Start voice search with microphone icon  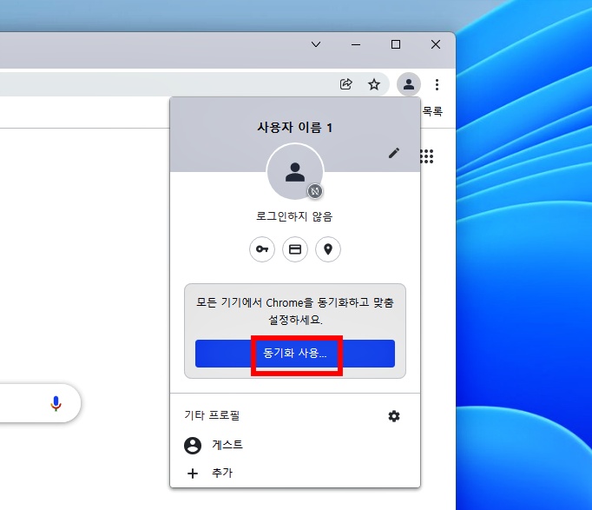pos(56,403)
